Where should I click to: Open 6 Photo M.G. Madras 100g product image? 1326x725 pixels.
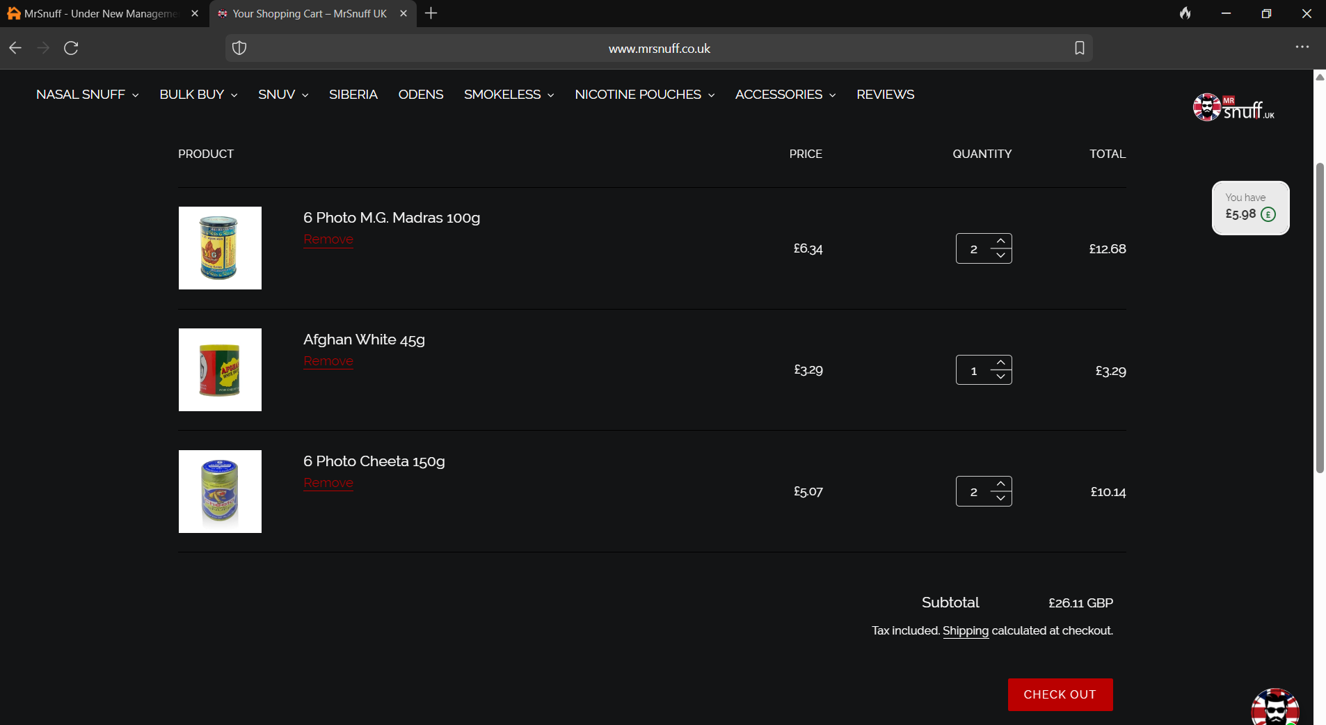click(x=220, y=248)
